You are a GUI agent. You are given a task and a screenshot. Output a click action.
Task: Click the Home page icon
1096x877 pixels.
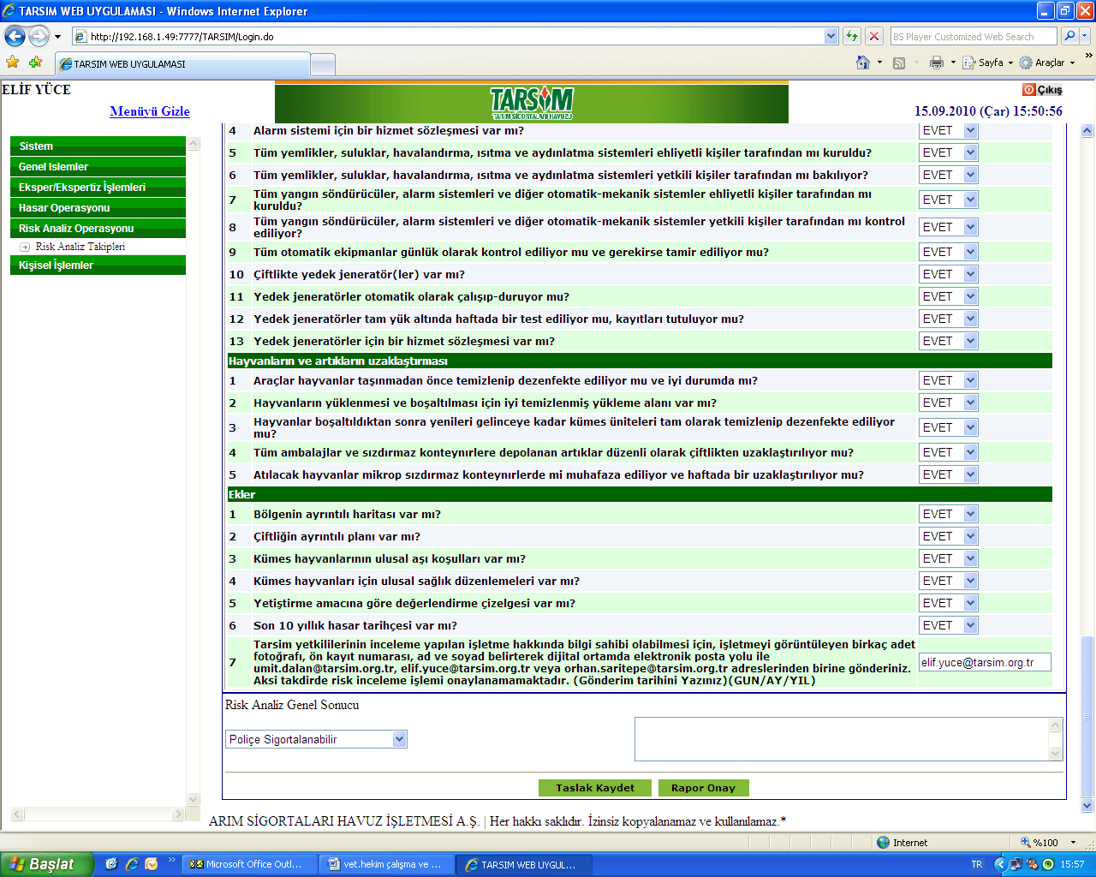point(863,63)
